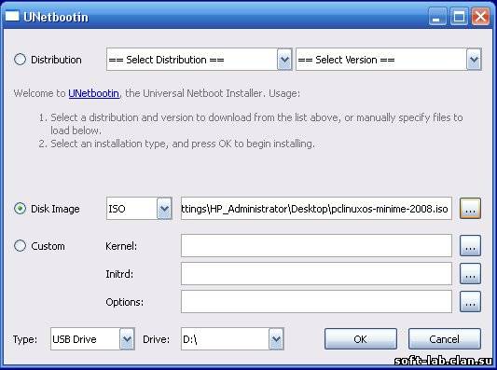Browse for a Kernel file
This screenshot has width=497, height=370.
pos(470,245)
